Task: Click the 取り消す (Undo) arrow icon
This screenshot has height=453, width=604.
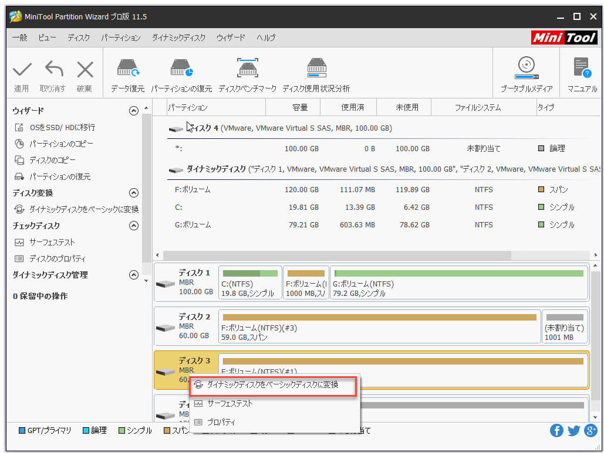Action: tap(53, 70)
